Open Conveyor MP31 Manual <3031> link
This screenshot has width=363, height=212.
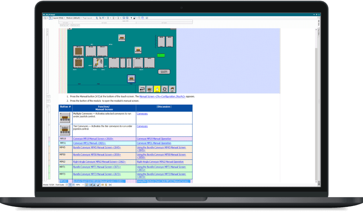point(89,143)
